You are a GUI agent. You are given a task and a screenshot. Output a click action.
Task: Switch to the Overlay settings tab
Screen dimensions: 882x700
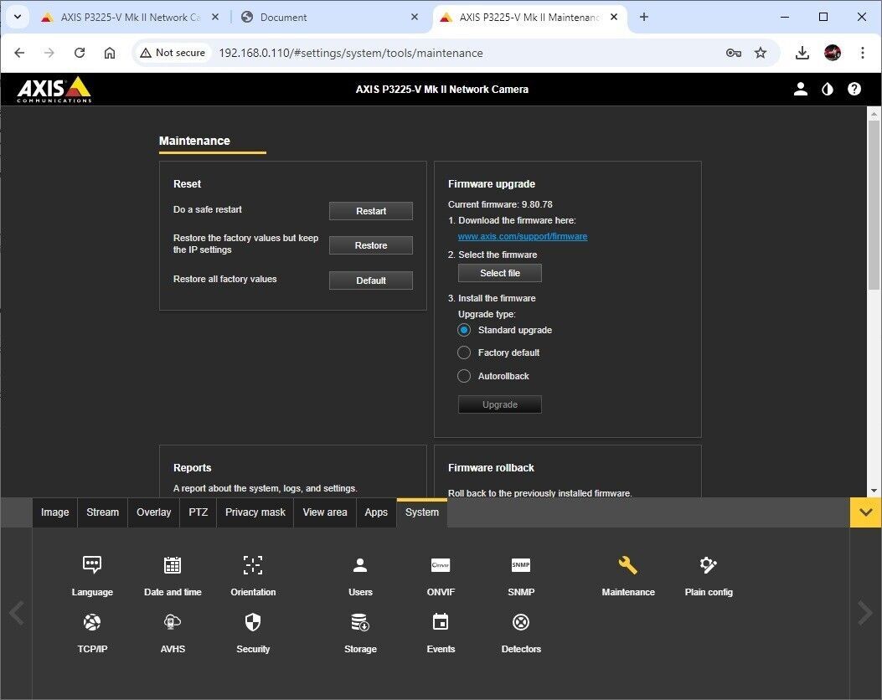153,512
